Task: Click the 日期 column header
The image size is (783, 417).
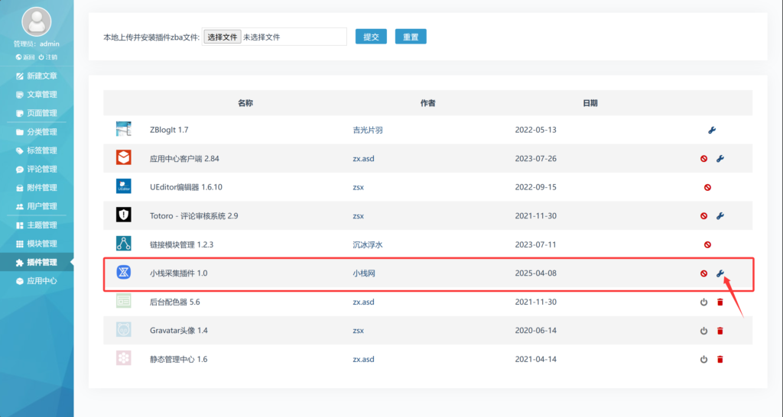Action: click(590, 103)
